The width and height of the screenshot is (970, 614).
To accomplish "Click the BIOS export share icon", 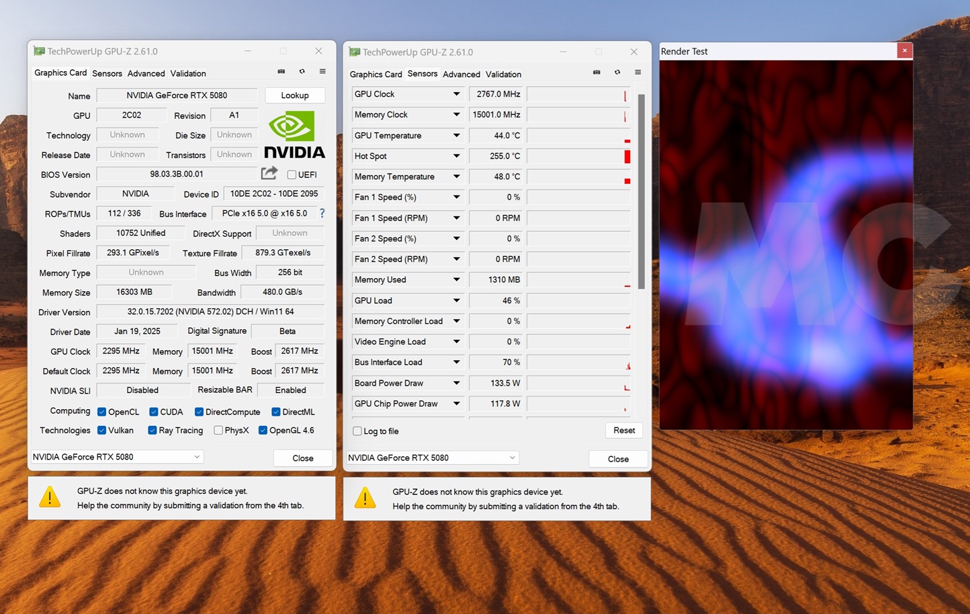I will [x=269, y=173].
